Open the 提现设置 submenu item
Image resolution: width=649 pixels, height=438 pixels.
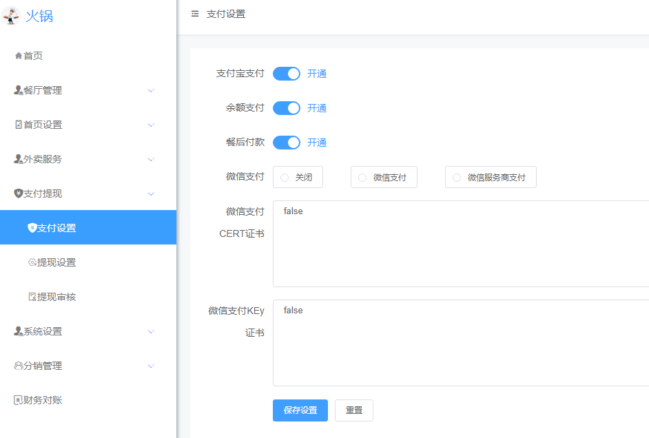click(x=88, y=262)
